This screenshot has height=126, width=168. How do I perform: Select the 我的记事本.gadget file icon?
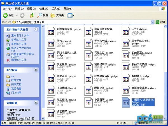[x=88, y=67]
